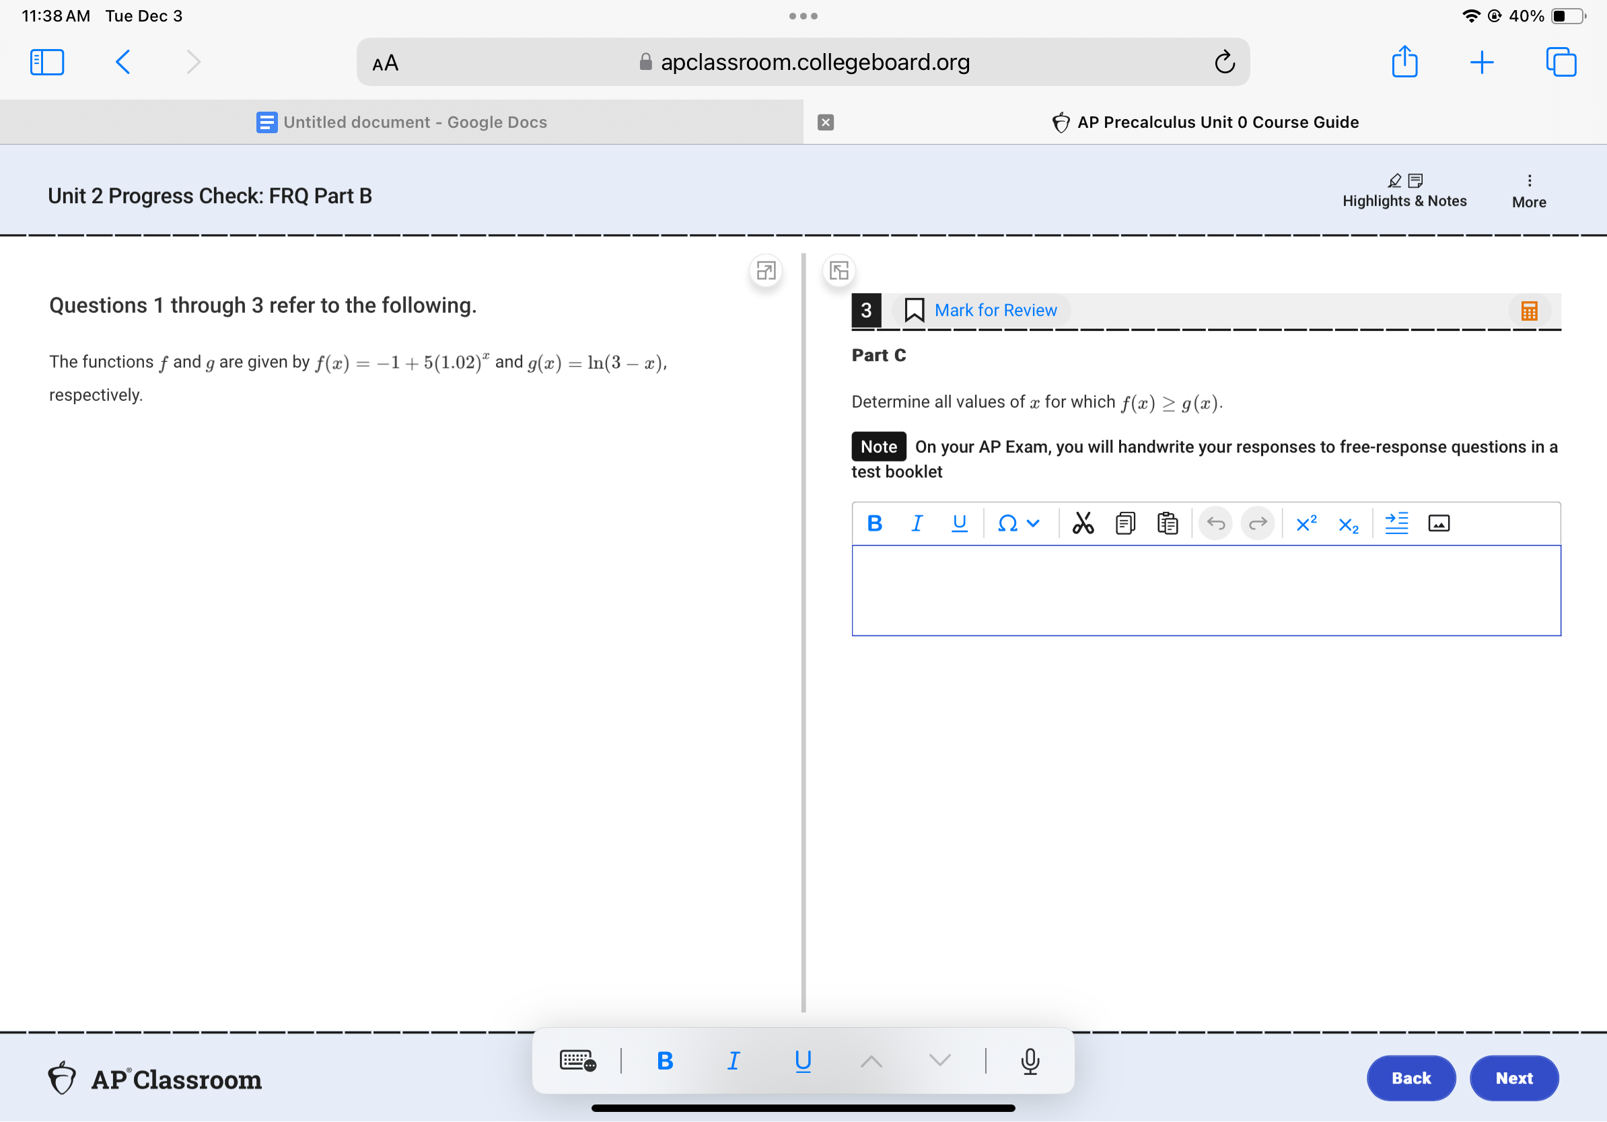Insert an image into the response
1607x1122 pixels.
click(1438, 523)
